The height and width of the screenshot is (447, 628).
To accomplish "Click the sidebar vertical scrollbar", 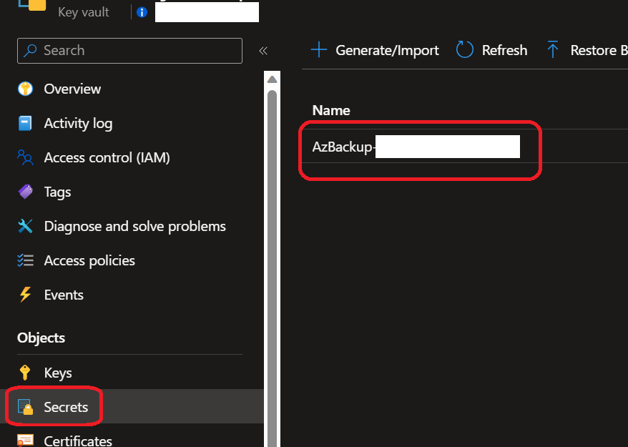I will 272,250.
